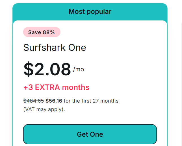Click the large $2.08 price
Viewport: 182px width, 146px height.
pos(47,69)
